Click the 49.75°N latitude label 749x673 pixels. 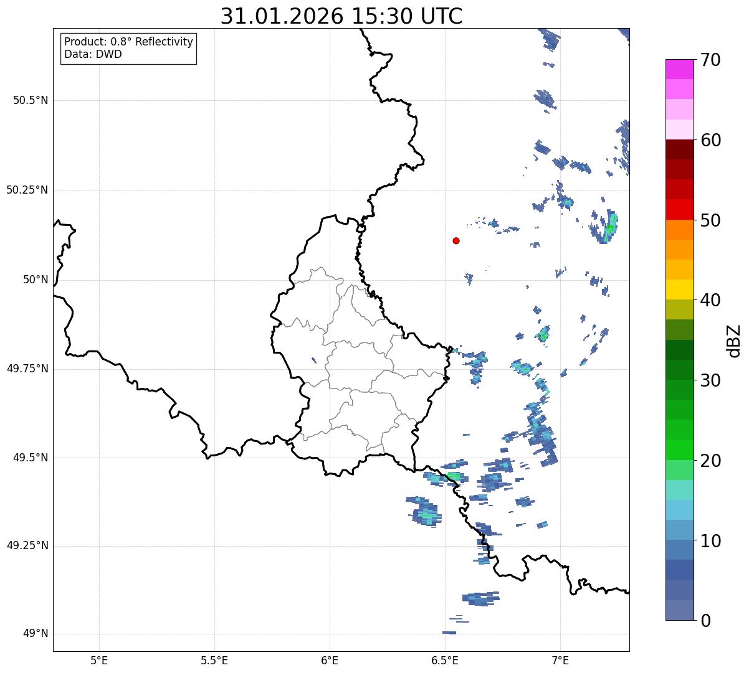[x=27, y=369]
